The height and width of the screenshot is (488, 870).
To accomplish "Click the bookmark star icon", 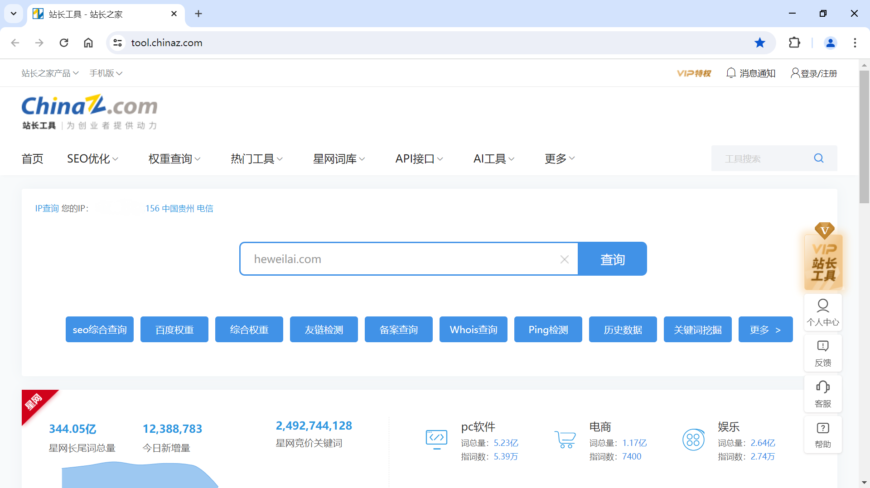I will pyautogui.click(x=760, y=43).
